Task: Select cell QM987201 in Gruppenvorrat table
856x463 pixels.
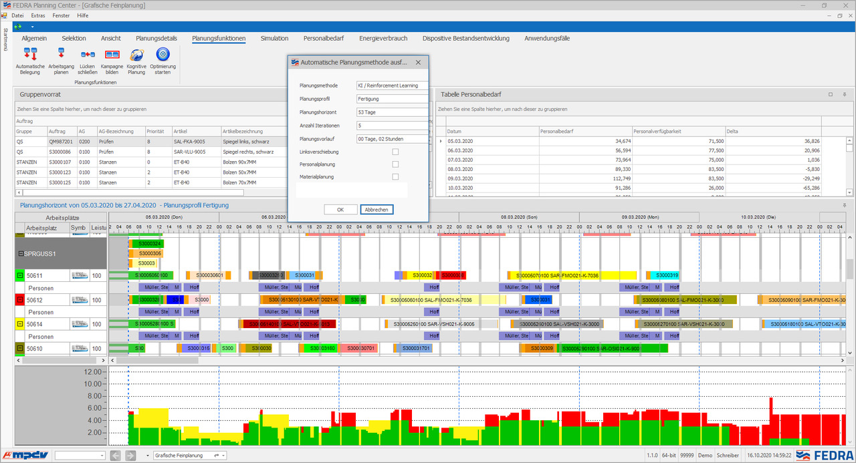Action: 62,142
